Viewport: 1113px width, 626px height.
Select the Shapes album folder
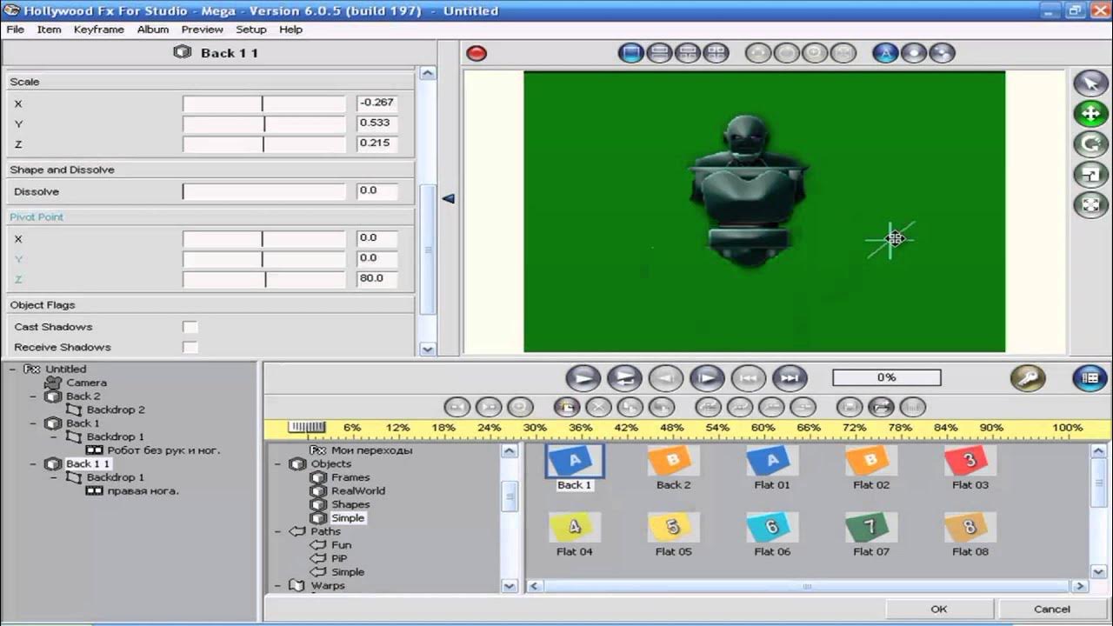(x=350, y=504)
